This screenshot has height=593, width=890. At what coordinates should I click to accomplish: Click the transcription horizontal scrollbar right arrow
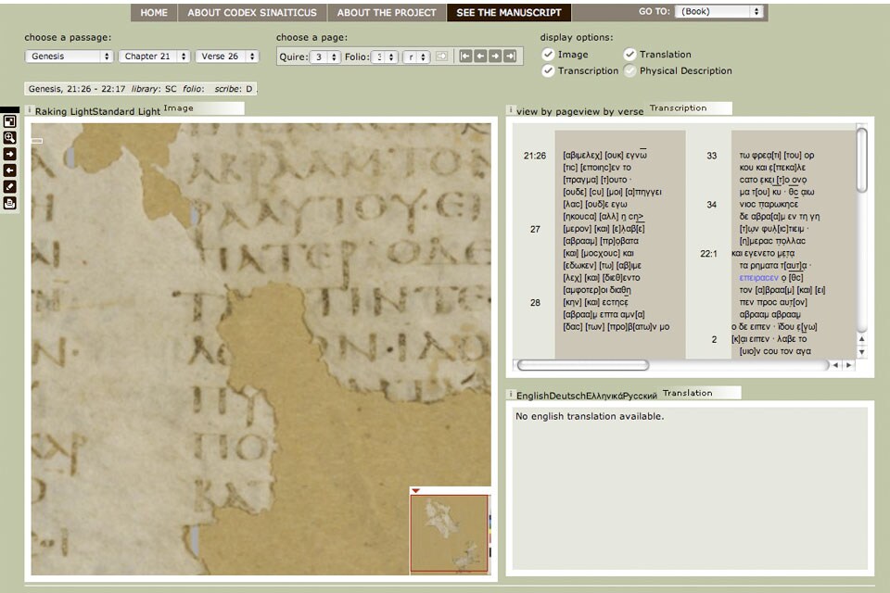pyautogui.click(x=848, y=365)
